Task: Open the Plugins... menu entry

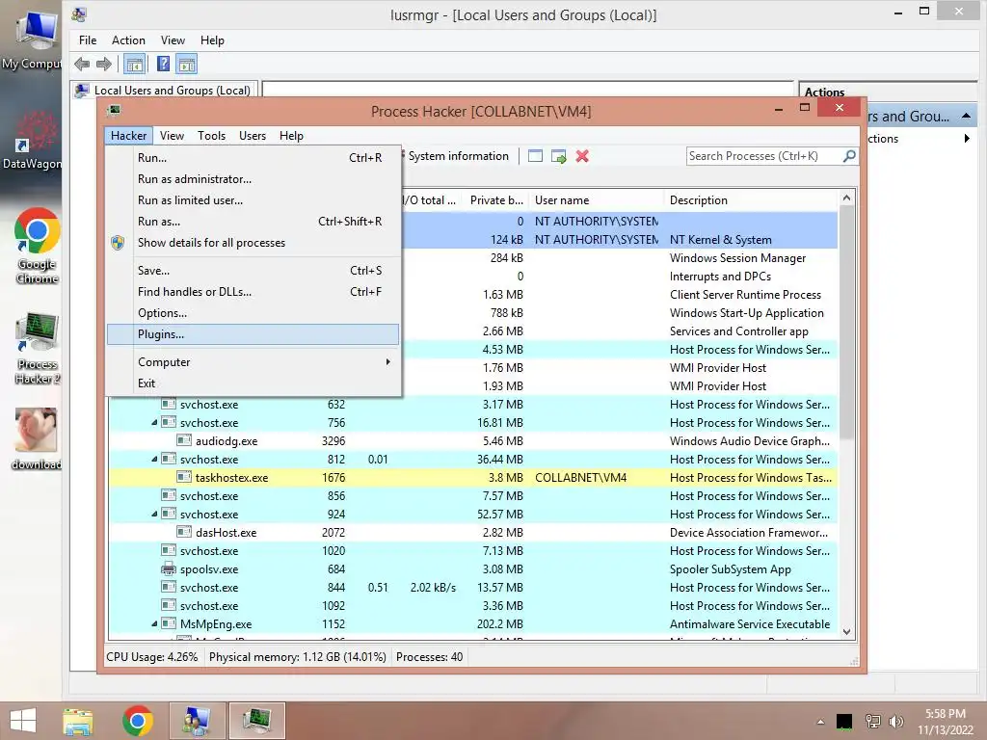Action: 253,334
